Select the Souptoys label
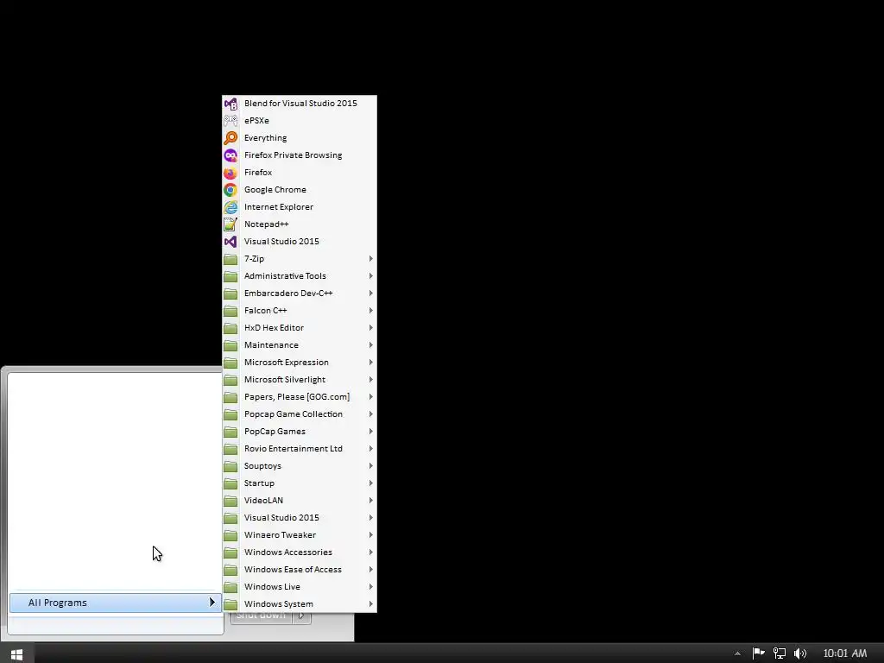This screenshot has width=884, height=663. click(x=262, y=465)
